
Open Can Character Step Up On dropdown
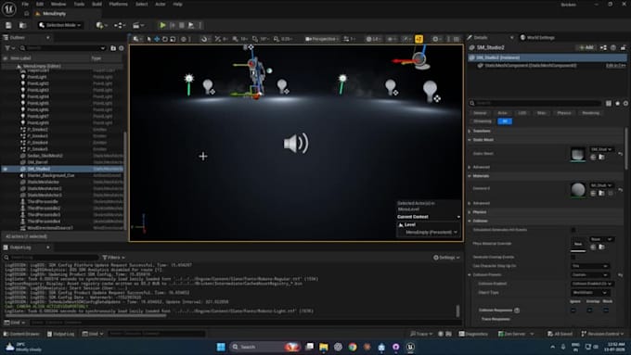tap(589, 266)
